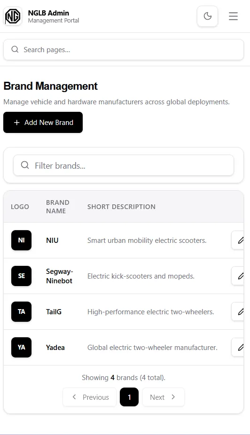Click the Brand Management heading

click(50, 86)
